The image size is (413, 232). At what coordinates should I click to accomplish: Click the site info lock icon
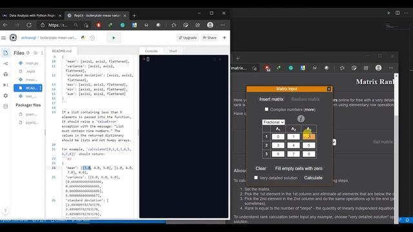pyautogui.click(x=43, y=25)
